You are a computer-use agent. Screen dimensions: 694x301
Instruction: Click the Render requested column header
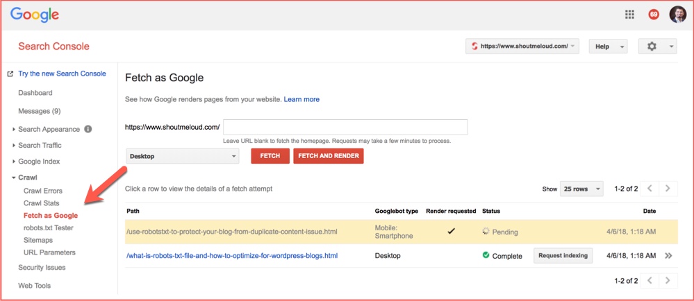point(451,212)
